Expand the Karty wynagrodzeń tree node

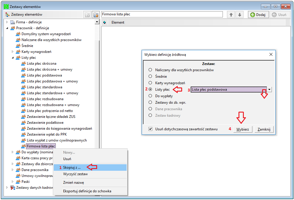[x=13, y=52]
